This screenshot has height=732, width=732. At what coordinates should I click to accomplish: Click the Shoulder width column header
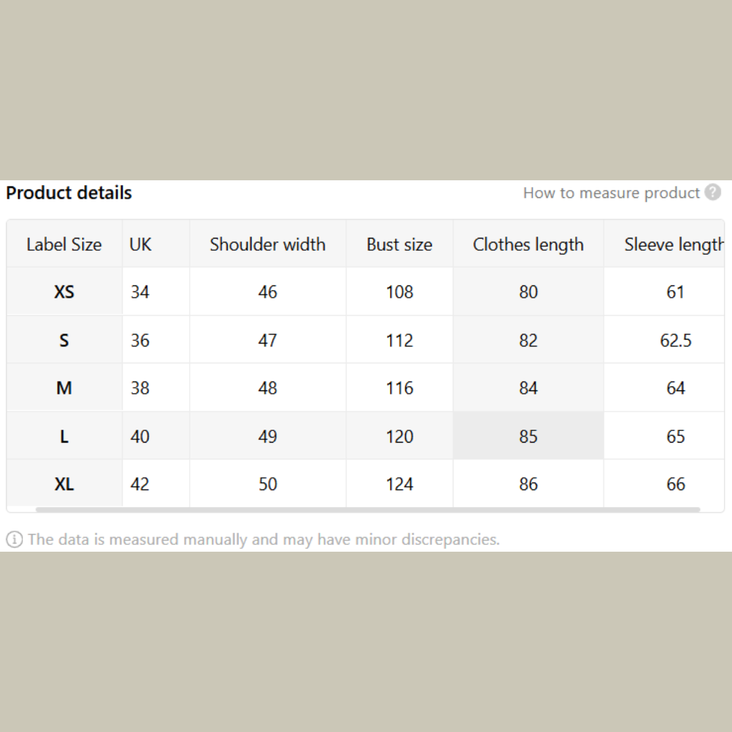pyautogui.click(x=267, y=245)
